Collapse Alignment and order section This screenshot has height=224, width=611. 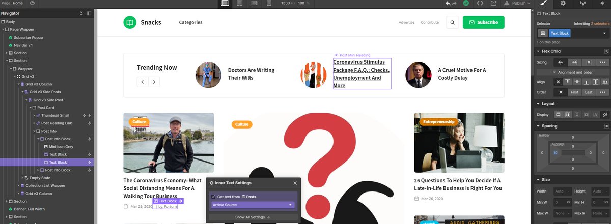click(x=573, y=72)
